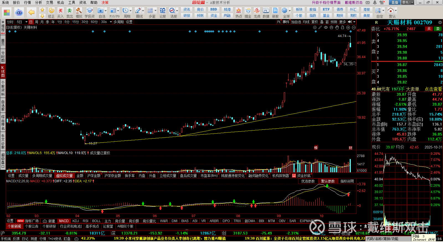Expand the 全球 globe dropdown arrow

290,11
